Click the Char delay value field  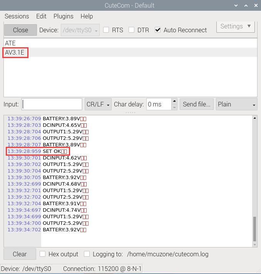(x=159, y=104)
